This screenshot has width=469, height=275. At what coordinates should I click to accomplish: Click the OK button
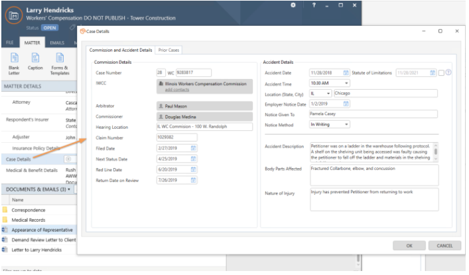tap(409, 246)
